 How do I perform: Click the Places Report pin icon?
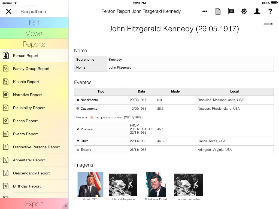pos(6,121)
